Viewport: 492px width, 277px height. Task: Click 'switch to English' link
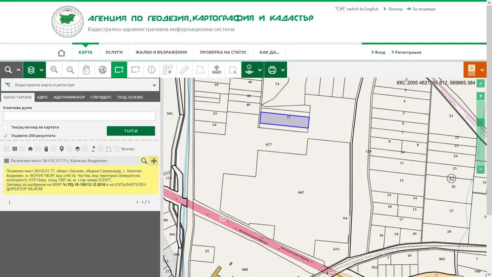point(362,9)
